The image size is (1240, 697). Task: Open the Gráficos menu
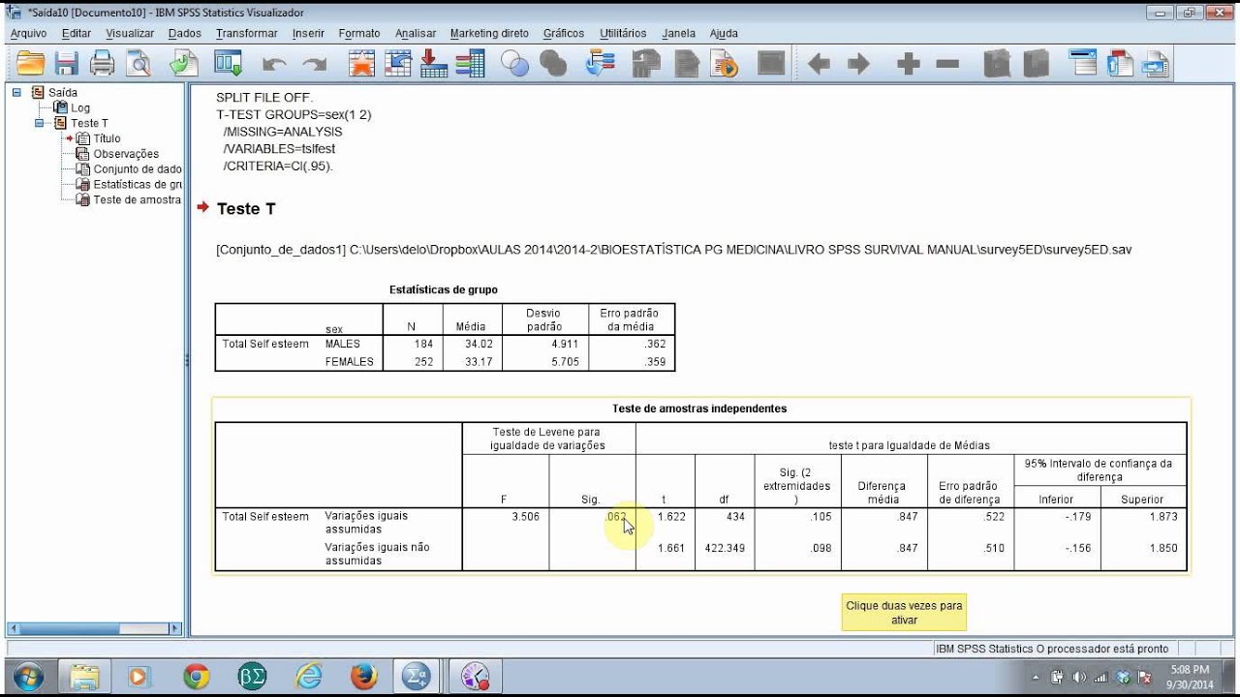564,33
